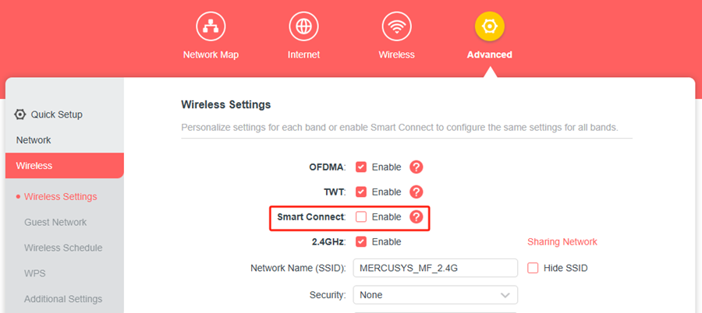The width and height of the screenshot is (702, 313).
Task: Click the Sharing Network link
Action: [562, 241]
